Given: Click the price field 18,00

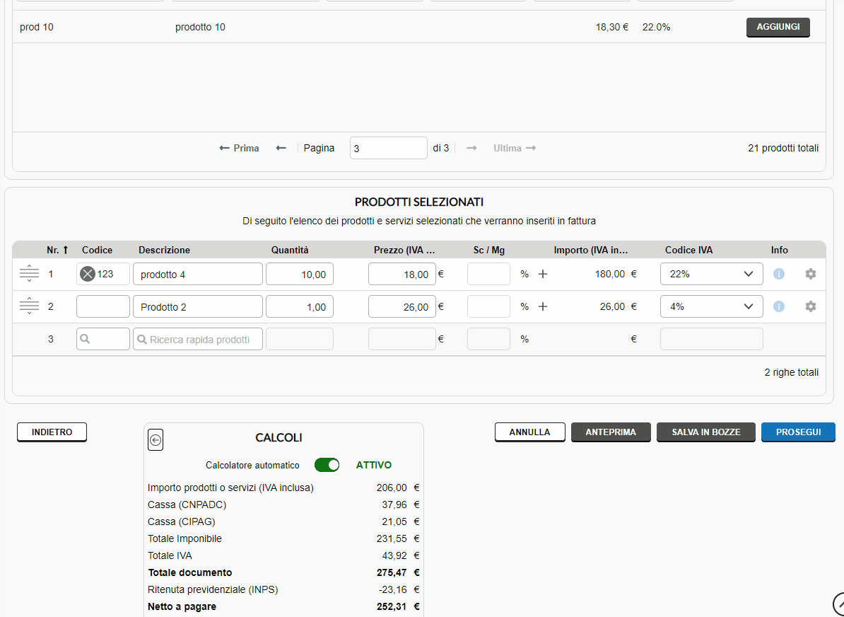Looking at the screenshot, I should [x=402, y=274].
